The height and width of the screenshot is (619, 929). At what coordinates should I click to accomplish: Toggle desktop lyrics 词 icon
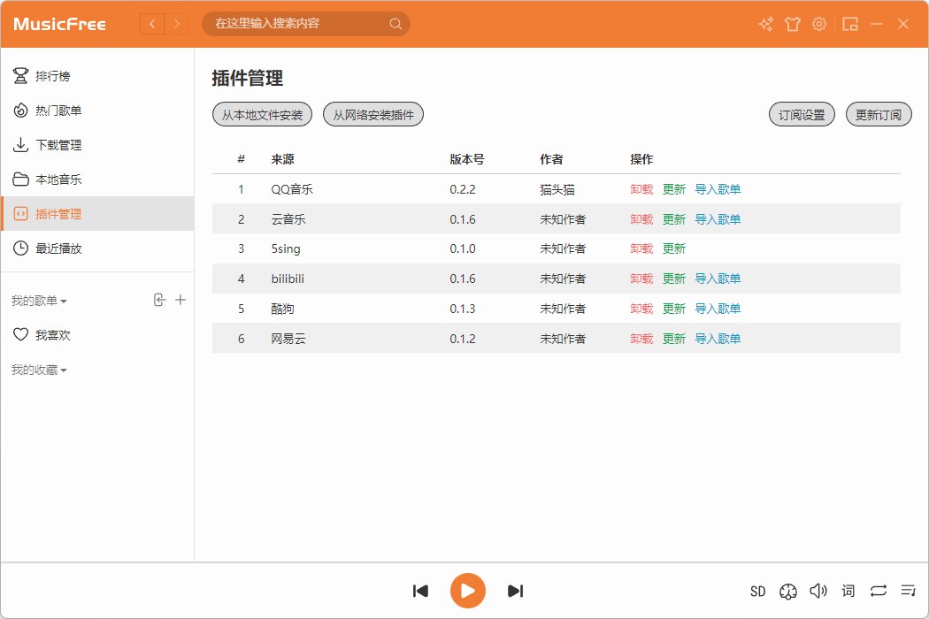pyautogui.click(x=848, y=591)
